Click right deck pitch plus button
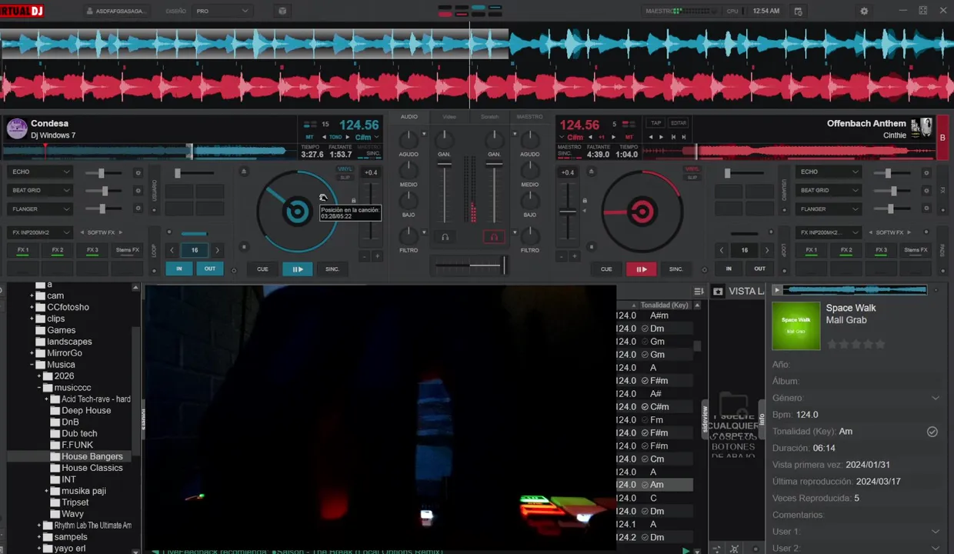Image resolution: width=954 pixels, height=554 pixels. [x=574, y=256]
